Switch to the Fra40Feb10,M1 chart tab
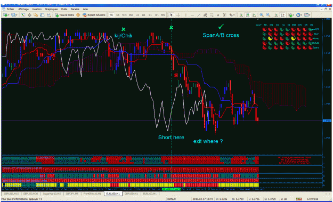Viewport: 333px width, 202px height. (x=92, y=193)
